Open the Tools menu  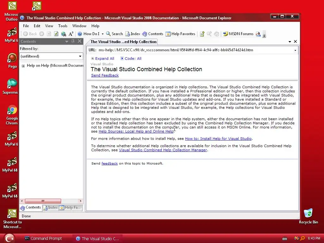click(x=63, y=26)
